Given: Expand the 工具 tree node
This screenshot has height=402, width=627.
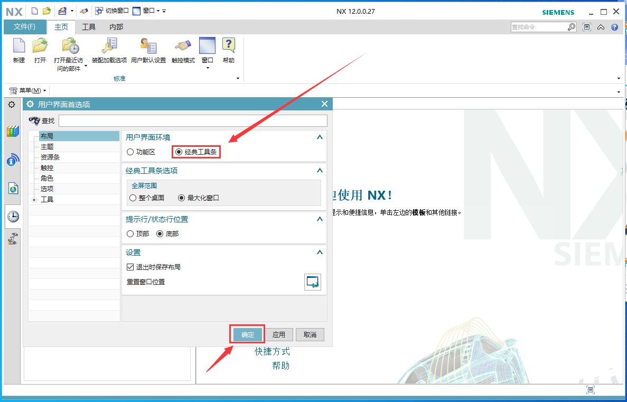Looking at the screenshot, I should pos(34,200).
